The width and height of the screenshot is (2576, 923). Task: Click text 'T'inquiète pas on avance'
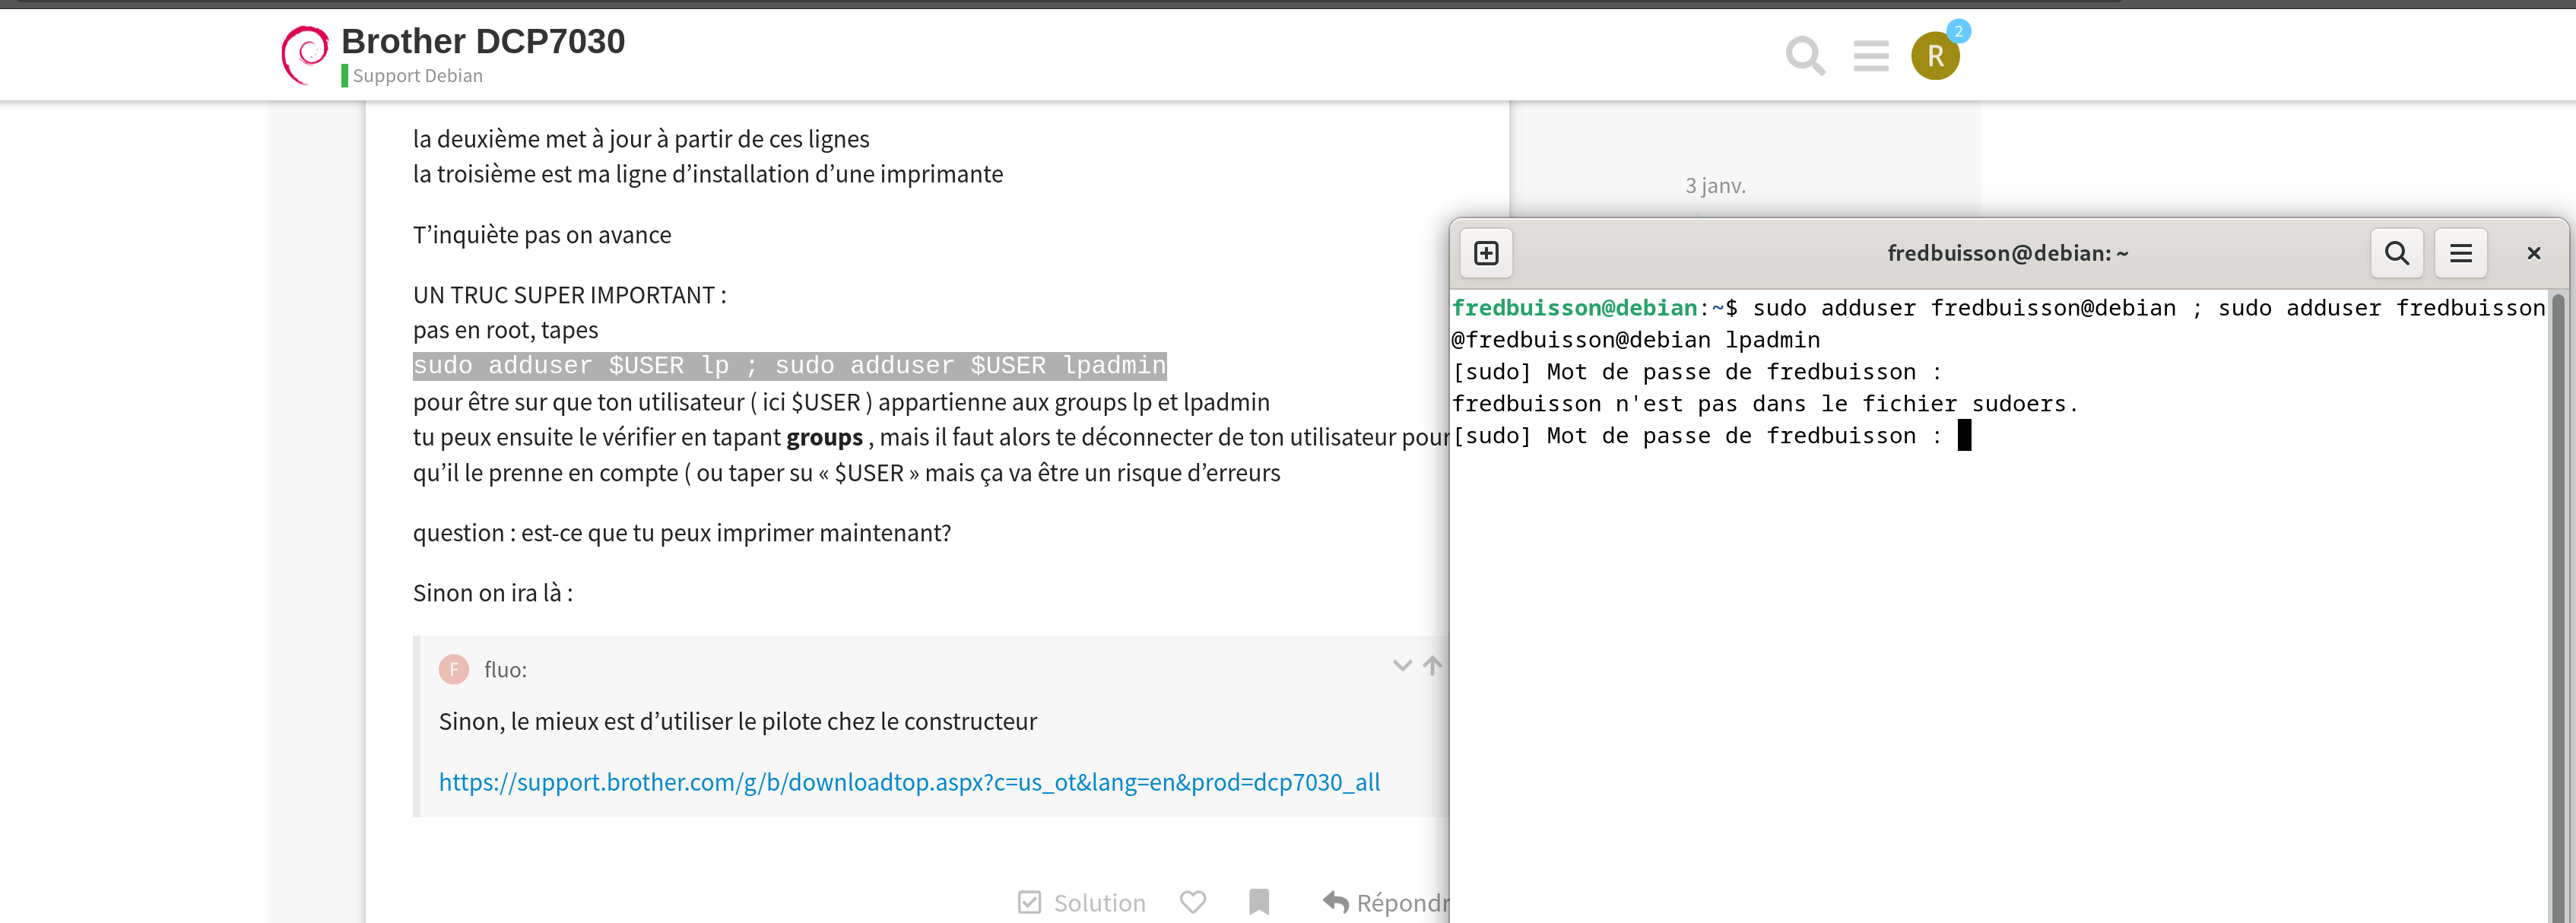[x=542, y=235]
